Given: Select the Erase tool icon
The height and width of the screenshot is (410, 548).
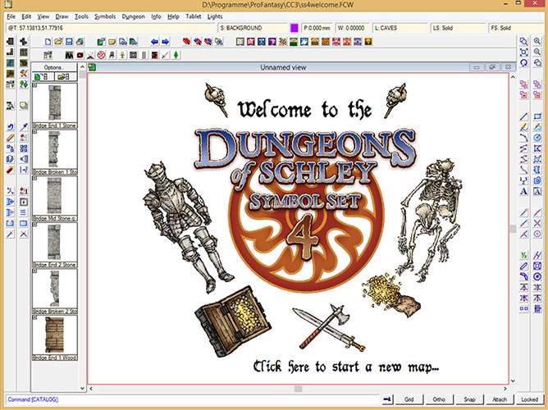Looking at the screenshot, I should [x=10, y=138].
